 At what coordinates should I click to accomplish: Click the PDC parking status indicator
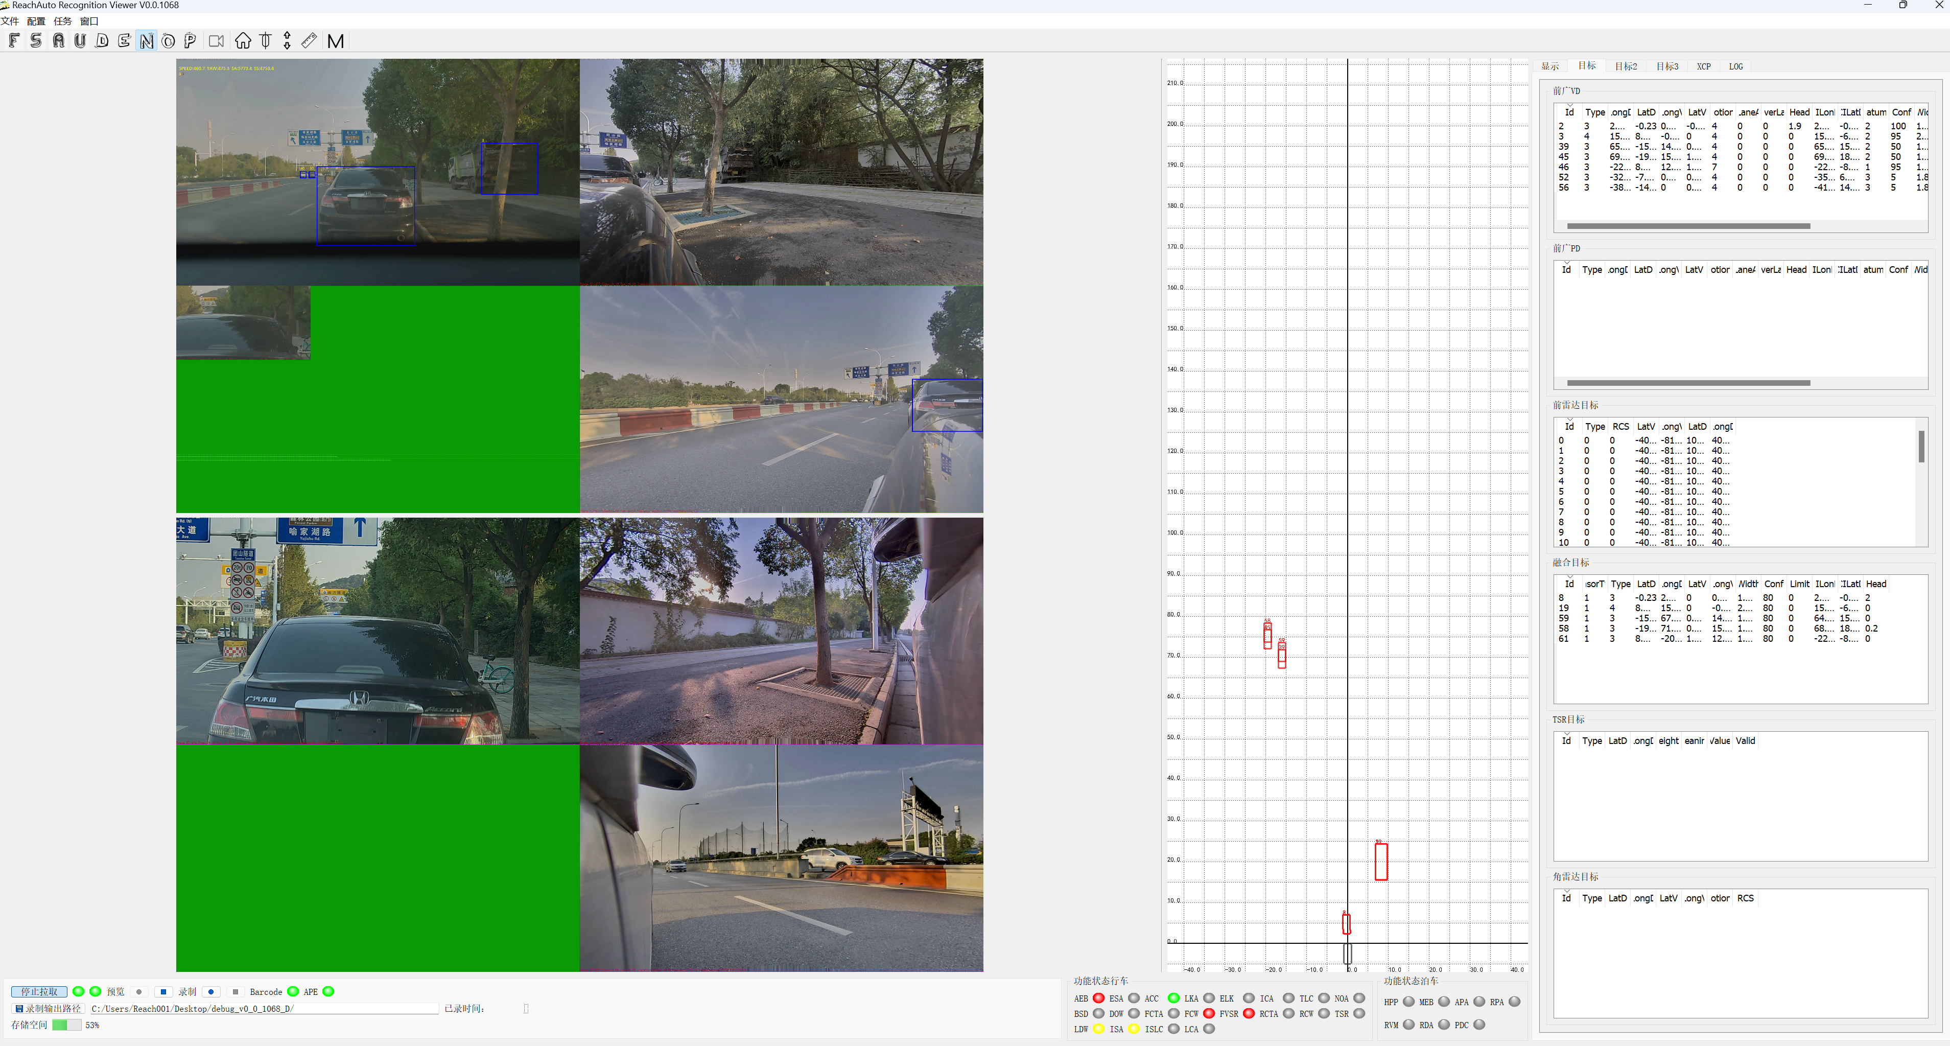(x=1479, y=1025)
